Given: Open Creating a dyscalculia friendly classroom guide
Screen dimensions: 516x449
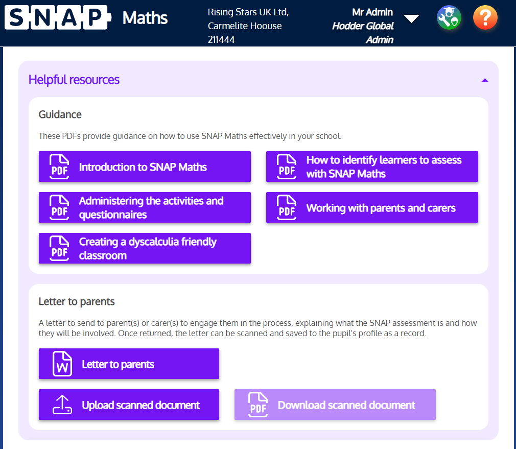Looking at the screenshot, I should click(148, 248).
